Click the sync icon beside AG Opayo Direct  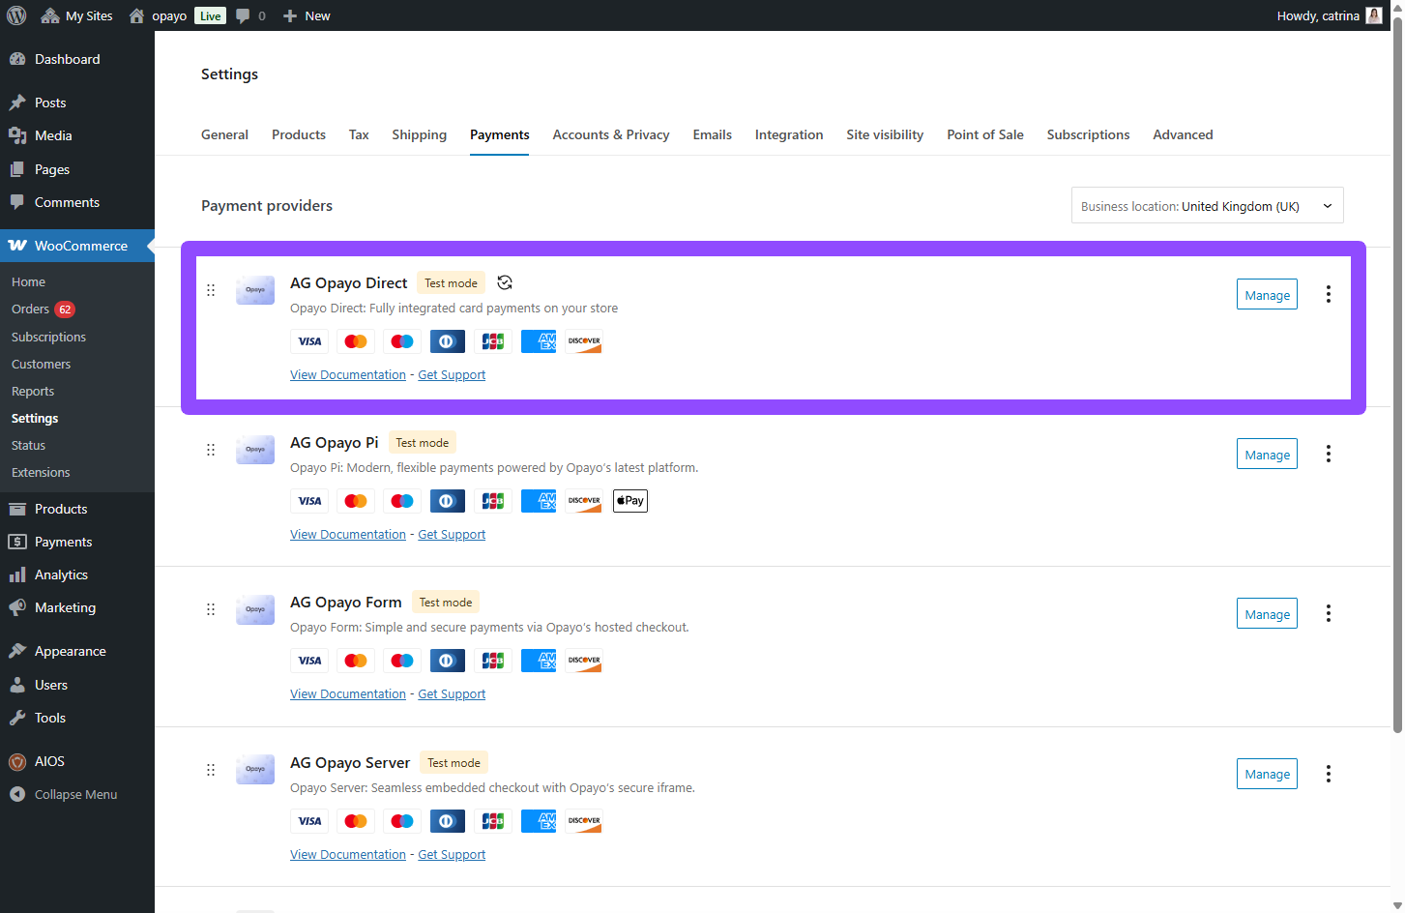505,282
